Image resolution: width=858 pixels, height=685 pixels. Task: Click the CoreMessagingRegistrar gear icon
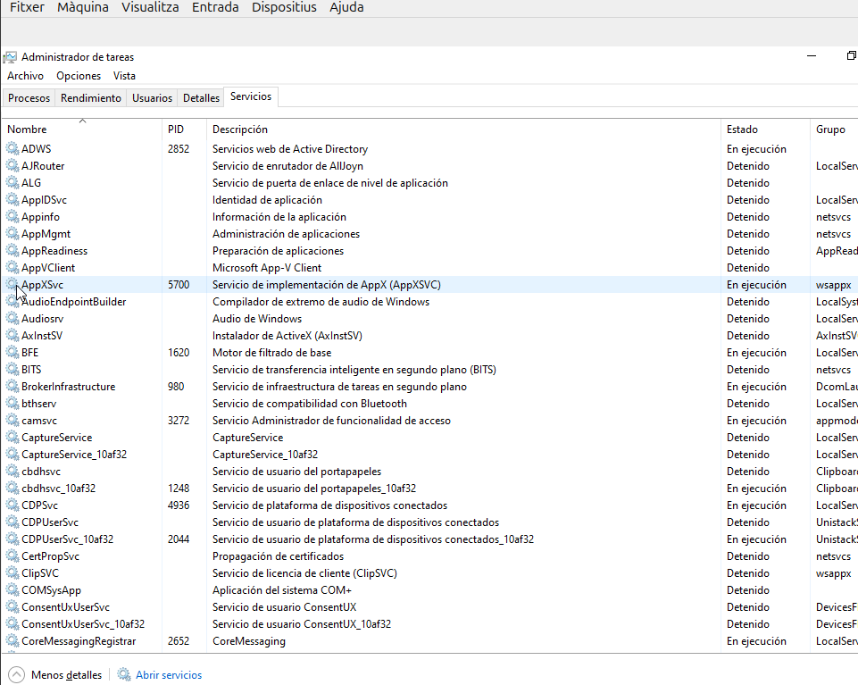point(12,641)
